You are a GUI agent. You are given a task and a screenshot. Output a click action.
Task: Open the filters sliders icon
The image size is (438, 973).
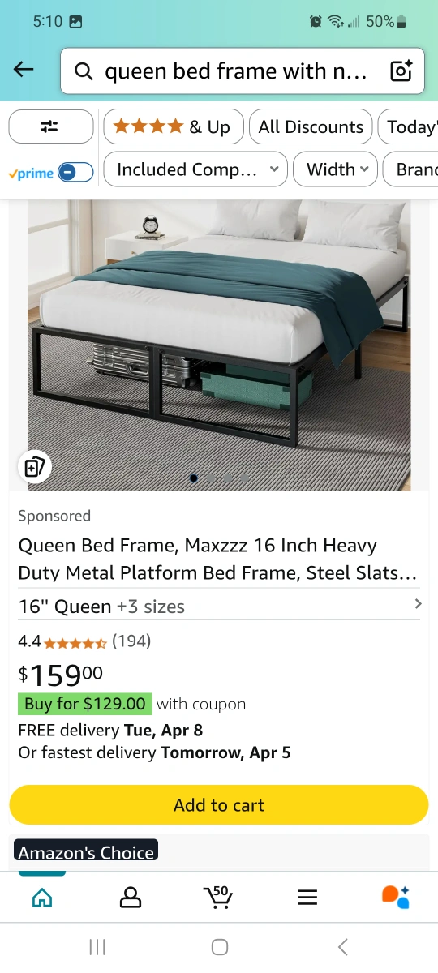[x=50, y=126]
